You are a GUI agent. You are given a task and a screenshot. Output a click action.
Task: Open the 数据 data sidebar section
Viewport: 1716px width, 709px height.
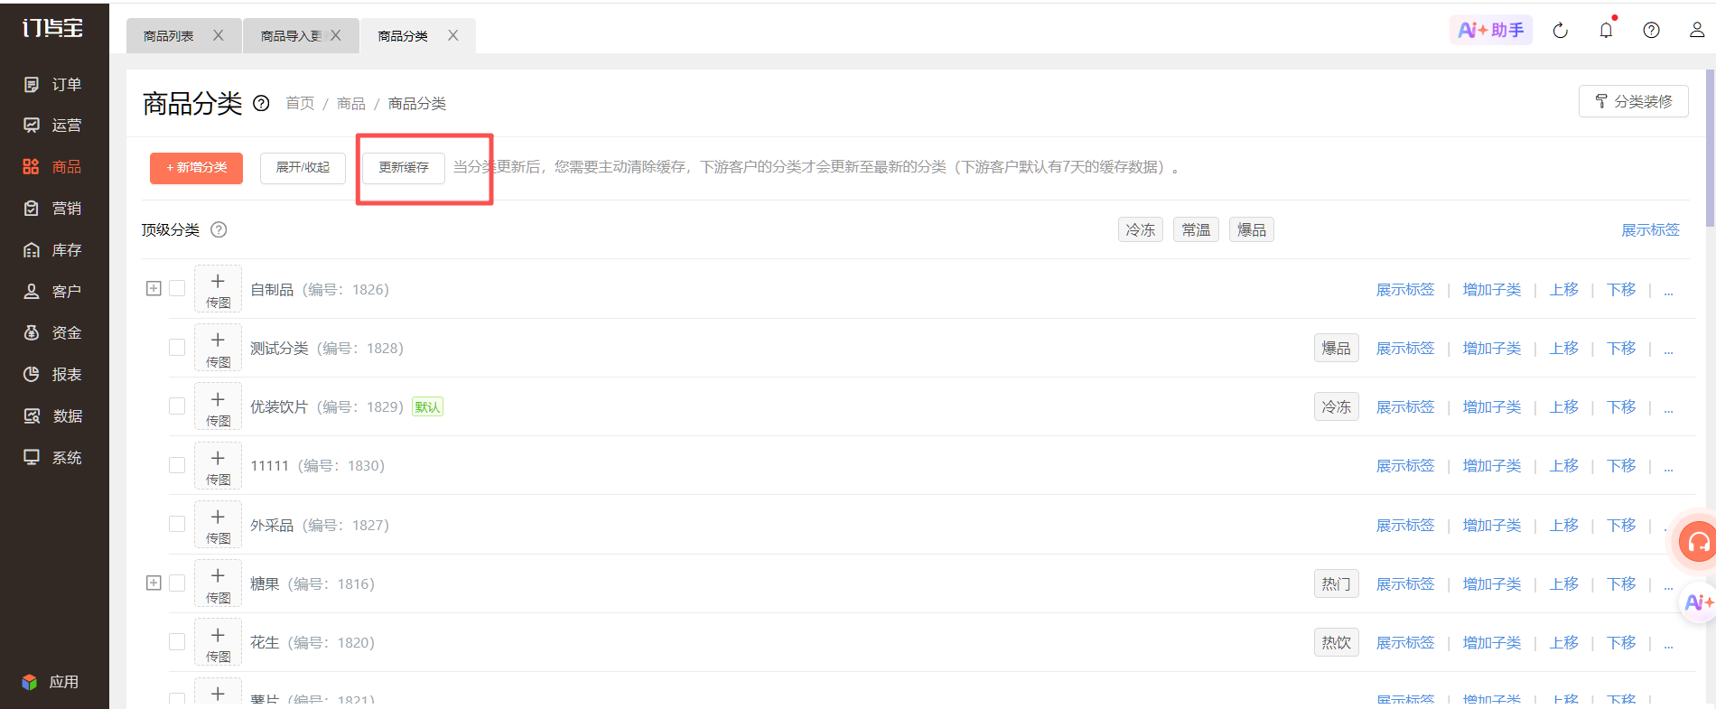(x=53, y=416)
